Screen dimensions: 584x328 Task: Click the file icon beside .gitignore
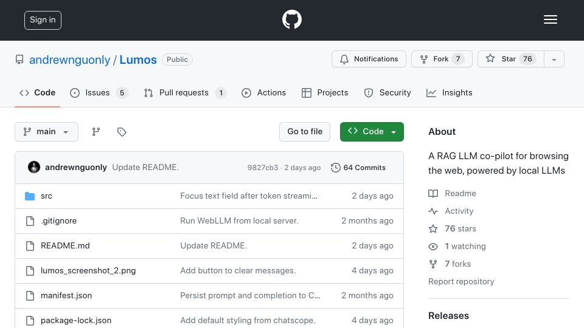(x=30, y=221)
